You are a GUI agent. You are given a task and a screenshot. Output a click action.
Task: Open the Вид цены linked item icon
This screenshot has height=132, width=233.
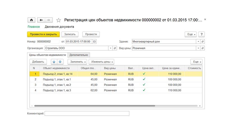click(x=202, y=48)
